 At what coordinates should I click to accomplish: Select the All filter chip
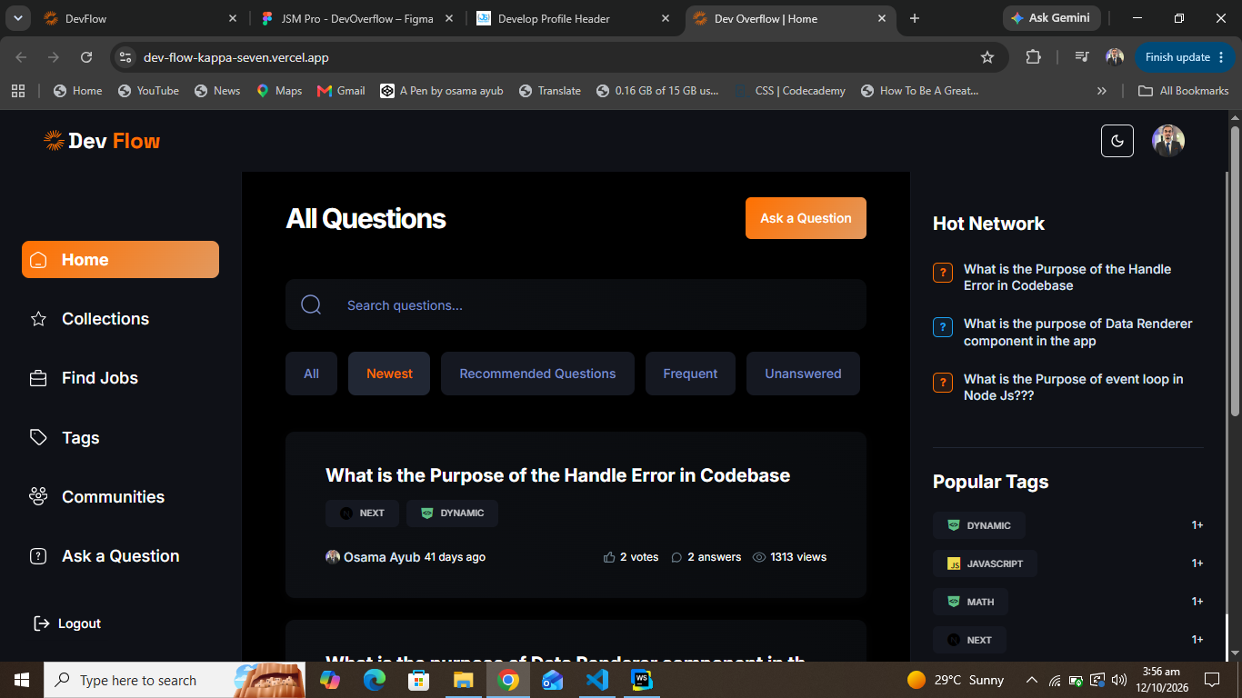tap(311, 374)
